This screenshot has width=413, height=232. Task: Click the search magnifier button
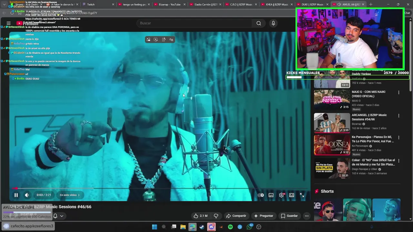(259, 23)
